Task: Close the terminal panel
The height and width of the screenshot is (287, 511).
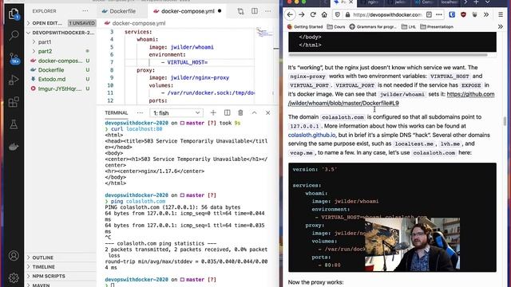Action: tap(268, 112)
